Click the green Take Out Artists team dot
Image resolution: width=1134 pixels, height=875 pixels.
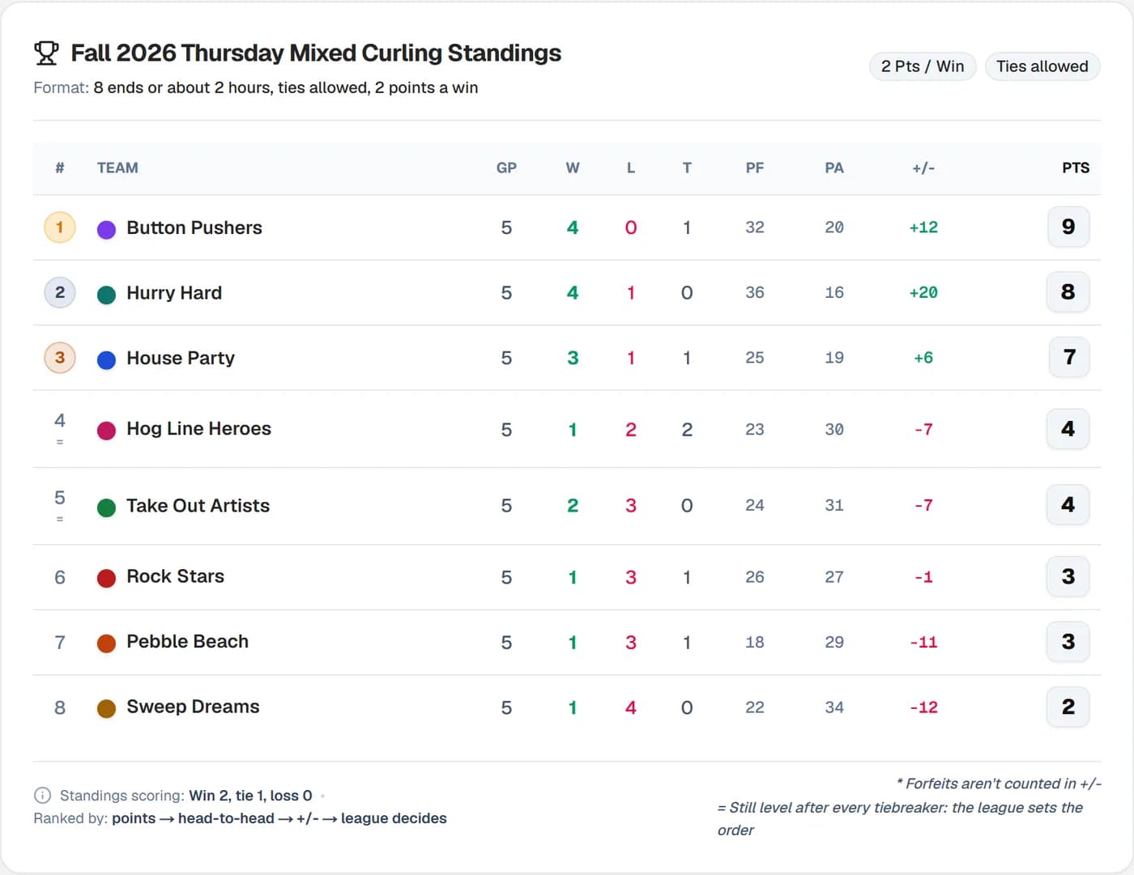pyautogui.click(x=106, y=508)
